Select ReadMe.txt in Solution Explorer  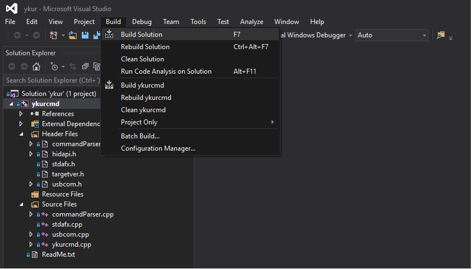pos(58,254)
